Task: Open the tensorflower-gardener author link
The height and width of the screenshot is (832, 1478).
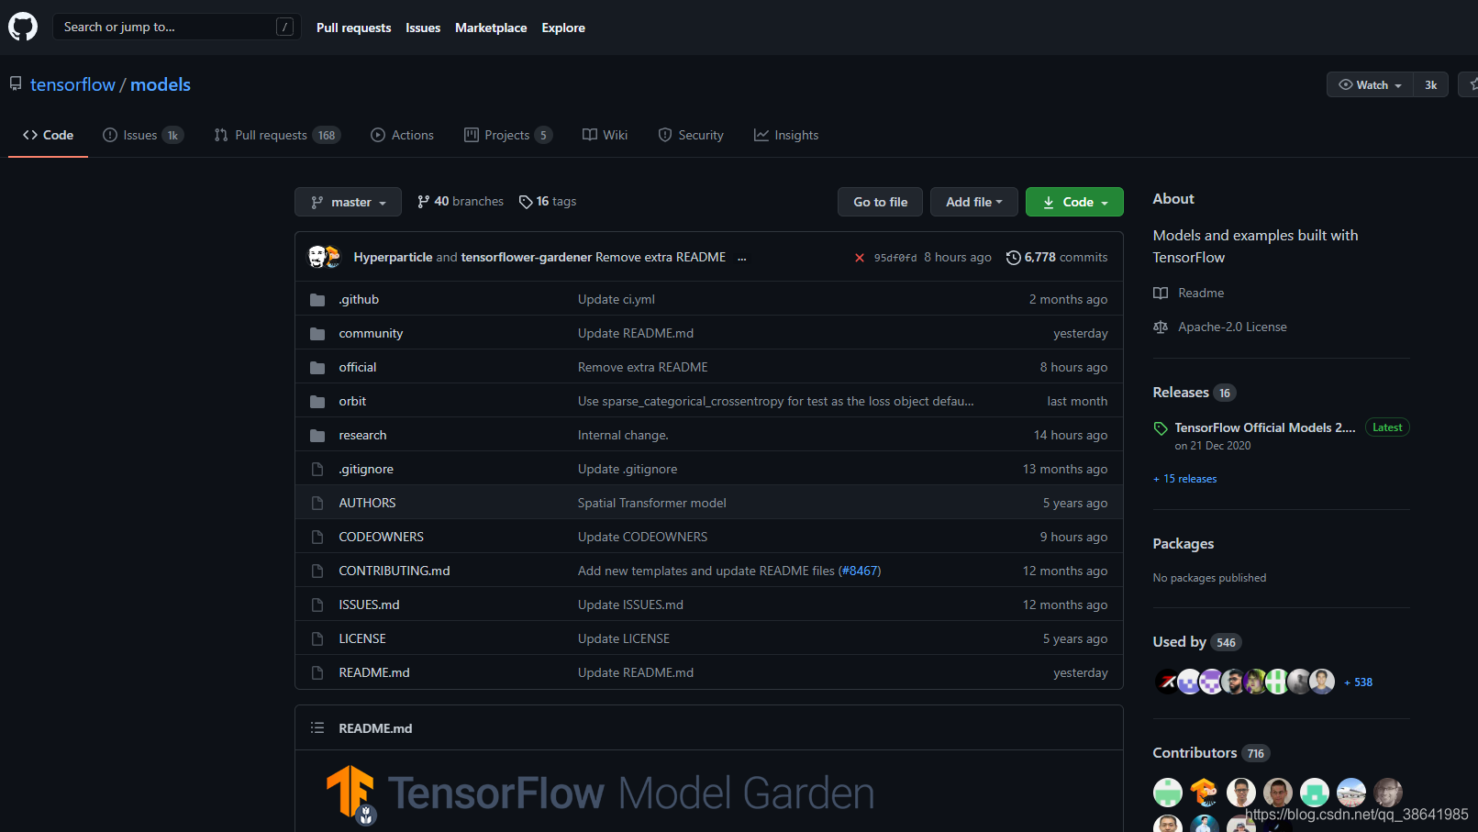Action: tap(527, 257)
